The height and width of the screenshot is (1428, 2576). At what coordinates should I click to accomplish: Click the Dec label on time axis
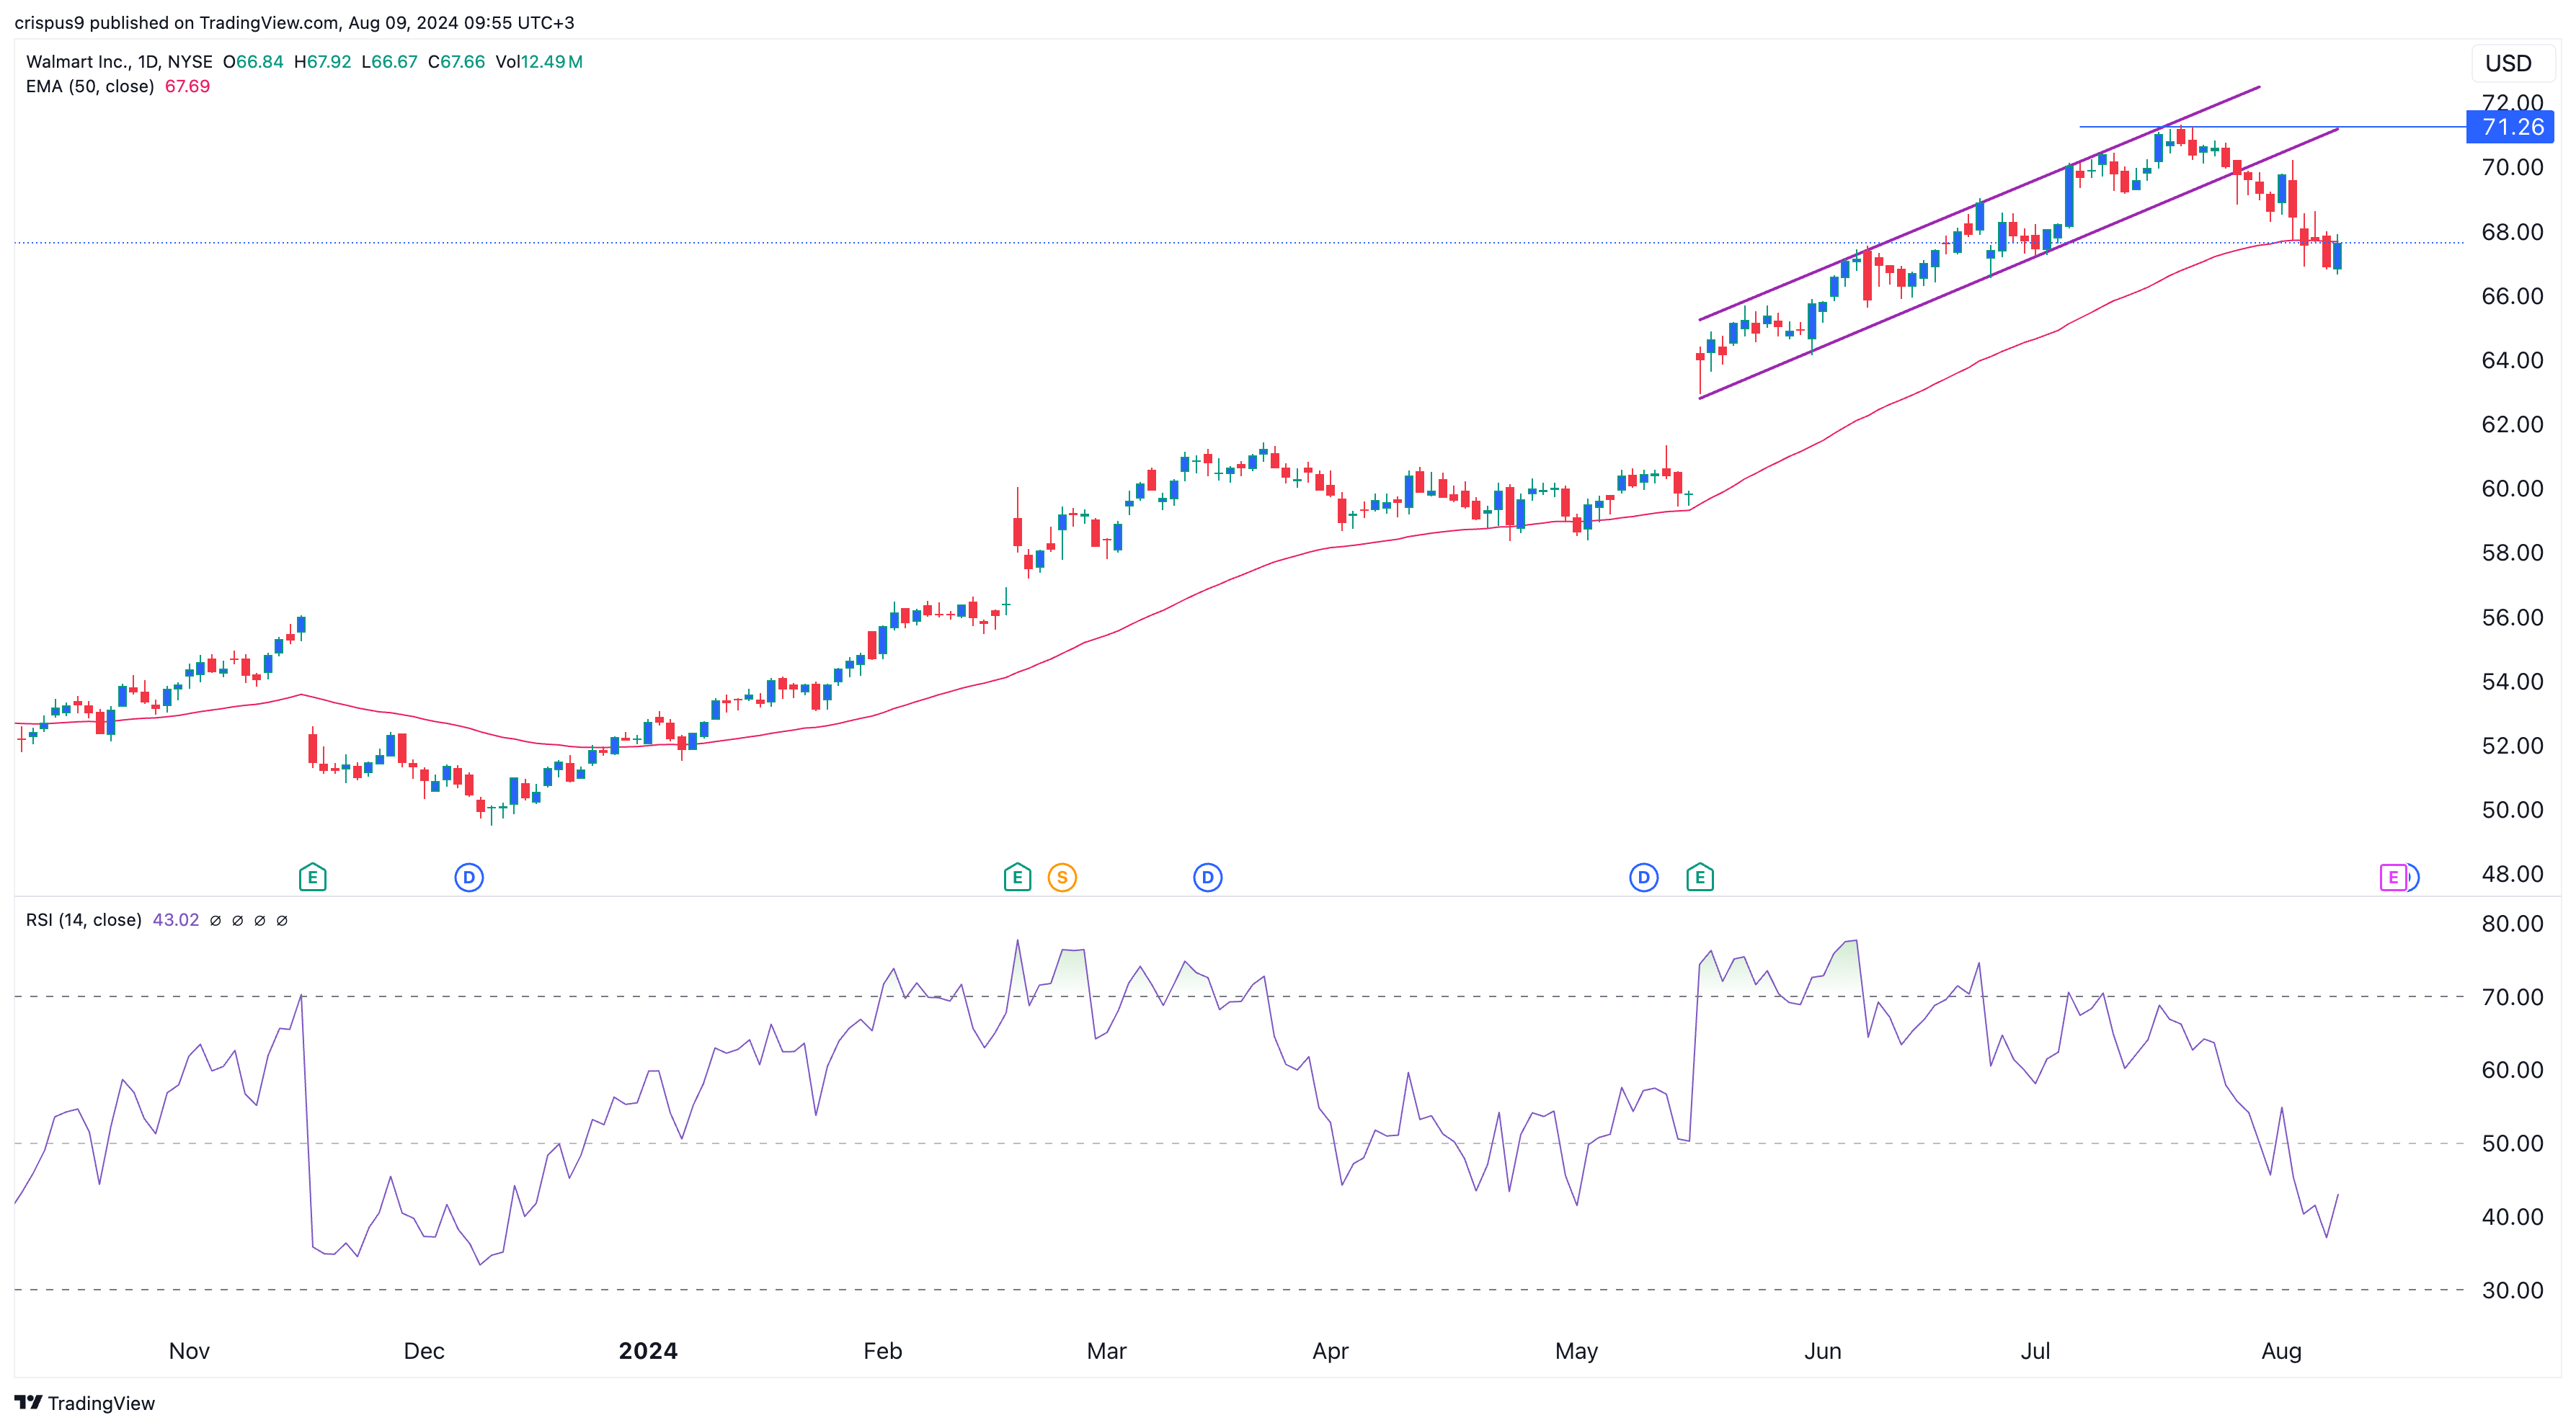[x=424, y=1351]
